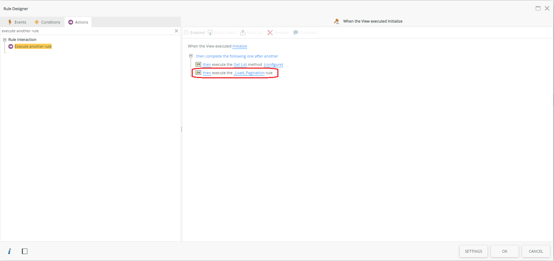This screenshot has width=554, height=261.
Task: Switch to the Conditions tab
Action: click(x=47, y=22)
